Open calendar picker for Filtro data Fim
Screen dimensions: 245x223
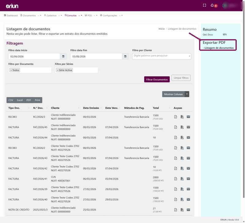point(125,56)
